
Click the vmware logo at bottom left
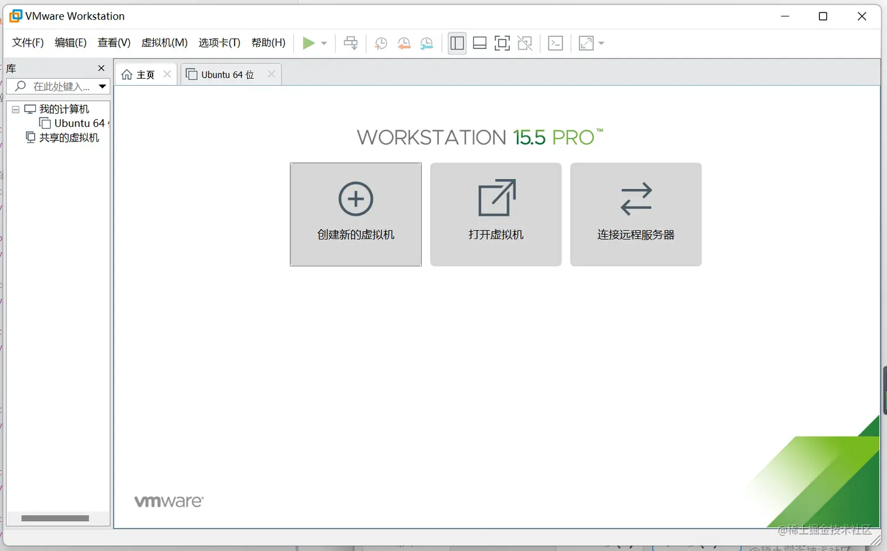coord(169,501)
